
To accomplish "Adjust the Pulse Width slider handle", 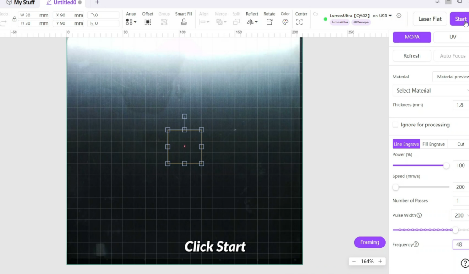I will [455, 230].
